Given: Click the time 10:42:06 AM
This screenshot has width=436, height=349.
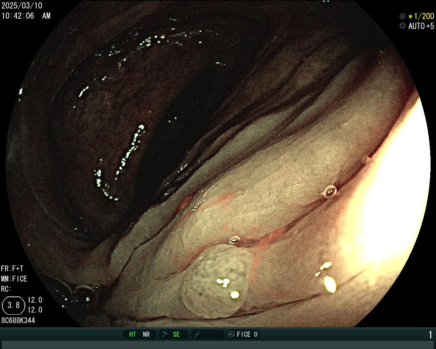Looking at the screenshot, I should coord(26,16).
